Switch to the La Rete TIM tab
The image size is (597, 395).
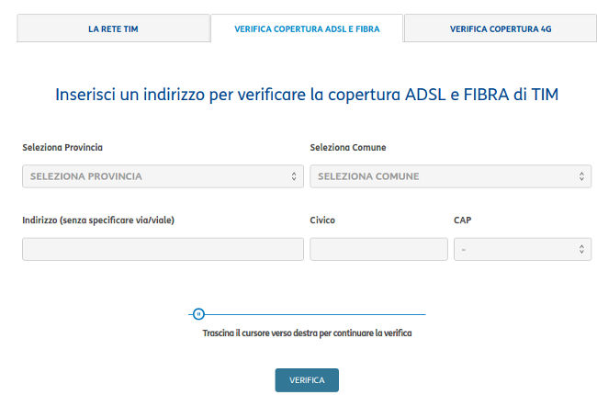click(x=114, y=28)
